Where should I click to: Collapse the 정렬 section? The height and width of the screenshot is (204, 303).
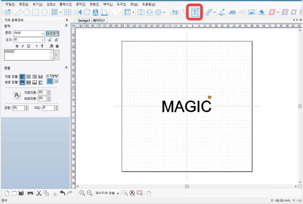tap(66, 67)
